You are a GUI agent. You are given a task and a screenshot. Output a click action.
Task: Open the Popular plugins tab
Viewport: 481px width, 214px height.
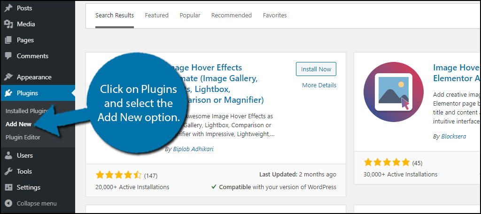click(x=190, y=15)
